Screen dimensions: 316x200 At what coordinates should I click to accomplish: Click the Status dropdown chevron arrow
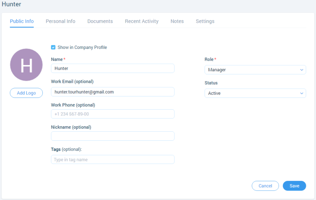tap(301, 93)
